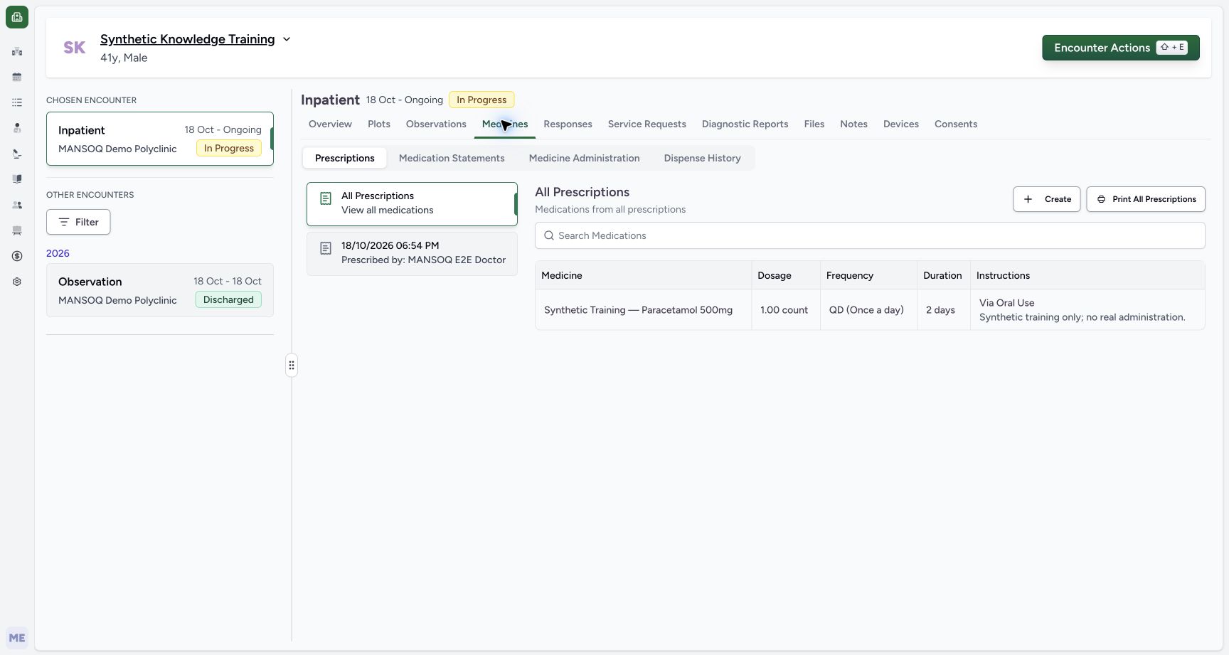1229x655 pixels.
Task: Click the SK patient avatar
Action: click(x=75, y=48)
